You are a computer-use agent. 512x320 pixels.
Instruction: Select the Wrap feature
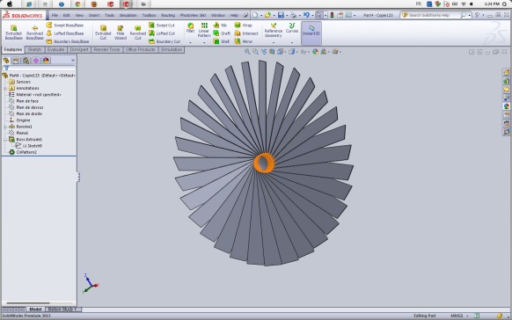[x=244, y=25]
